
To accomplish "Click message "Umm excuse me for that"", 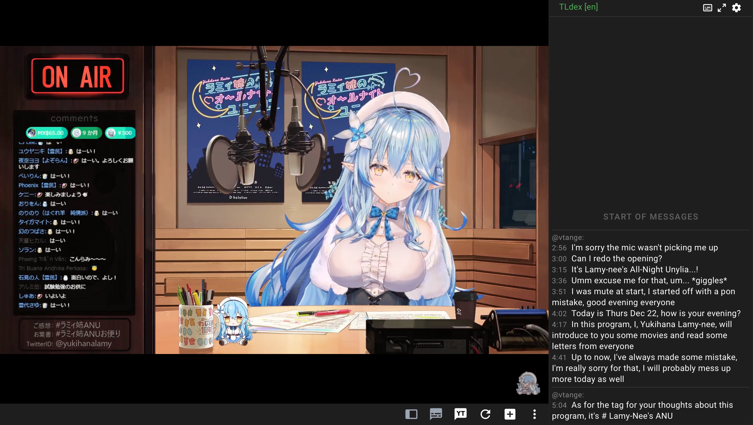I will point(649,281).
